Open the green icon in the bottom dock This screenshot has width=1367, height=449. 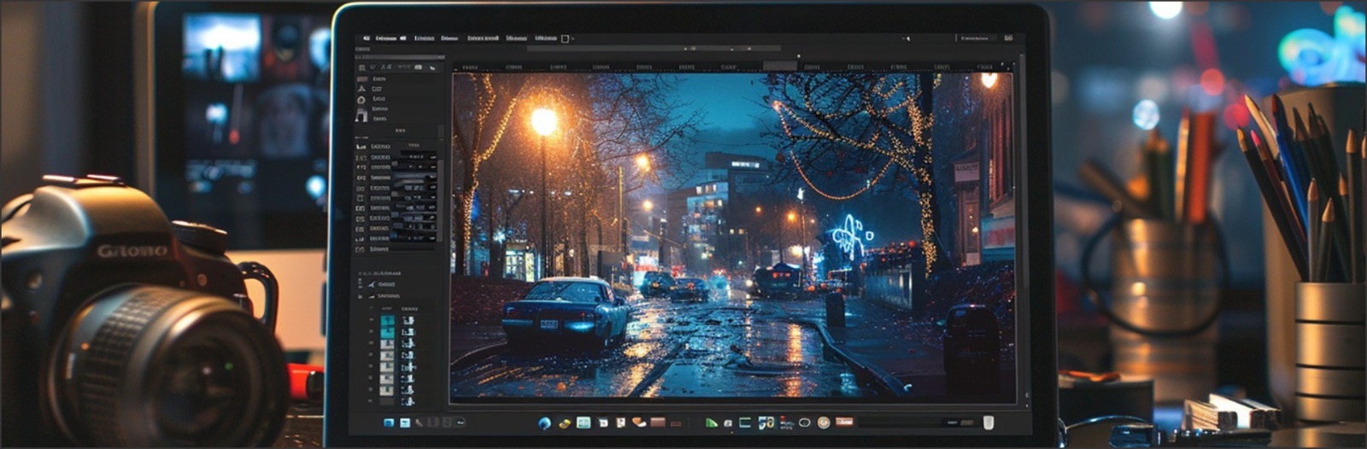click(711, 423)
